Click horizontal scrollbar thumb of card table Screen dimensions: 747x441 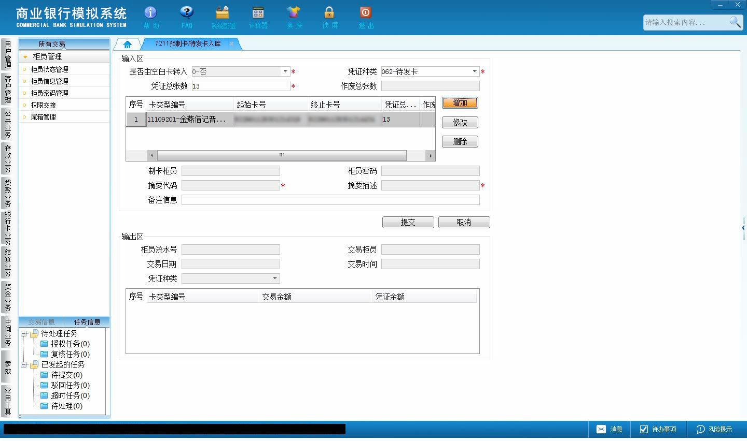[282, 155]
